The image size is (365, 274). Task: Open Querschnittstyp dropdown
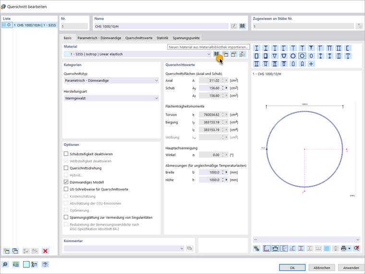click(111, 80)
